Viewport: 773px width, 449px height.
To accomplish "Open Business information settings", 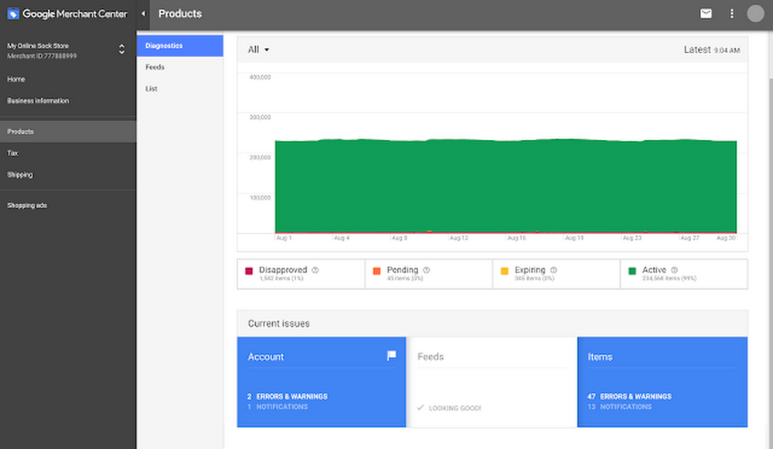I will click(37, 100).
